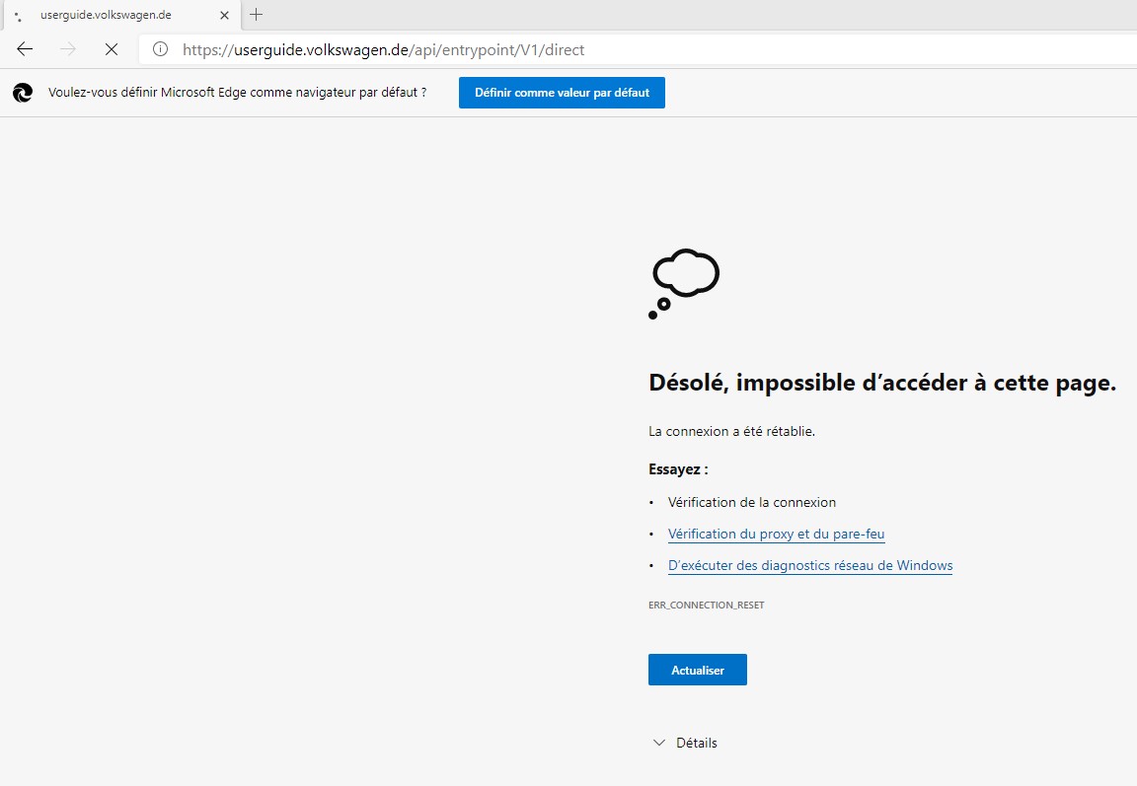Close the userguide.volkswagen.de tab
The image size is (1137, 786).
[x=224, y=15]
